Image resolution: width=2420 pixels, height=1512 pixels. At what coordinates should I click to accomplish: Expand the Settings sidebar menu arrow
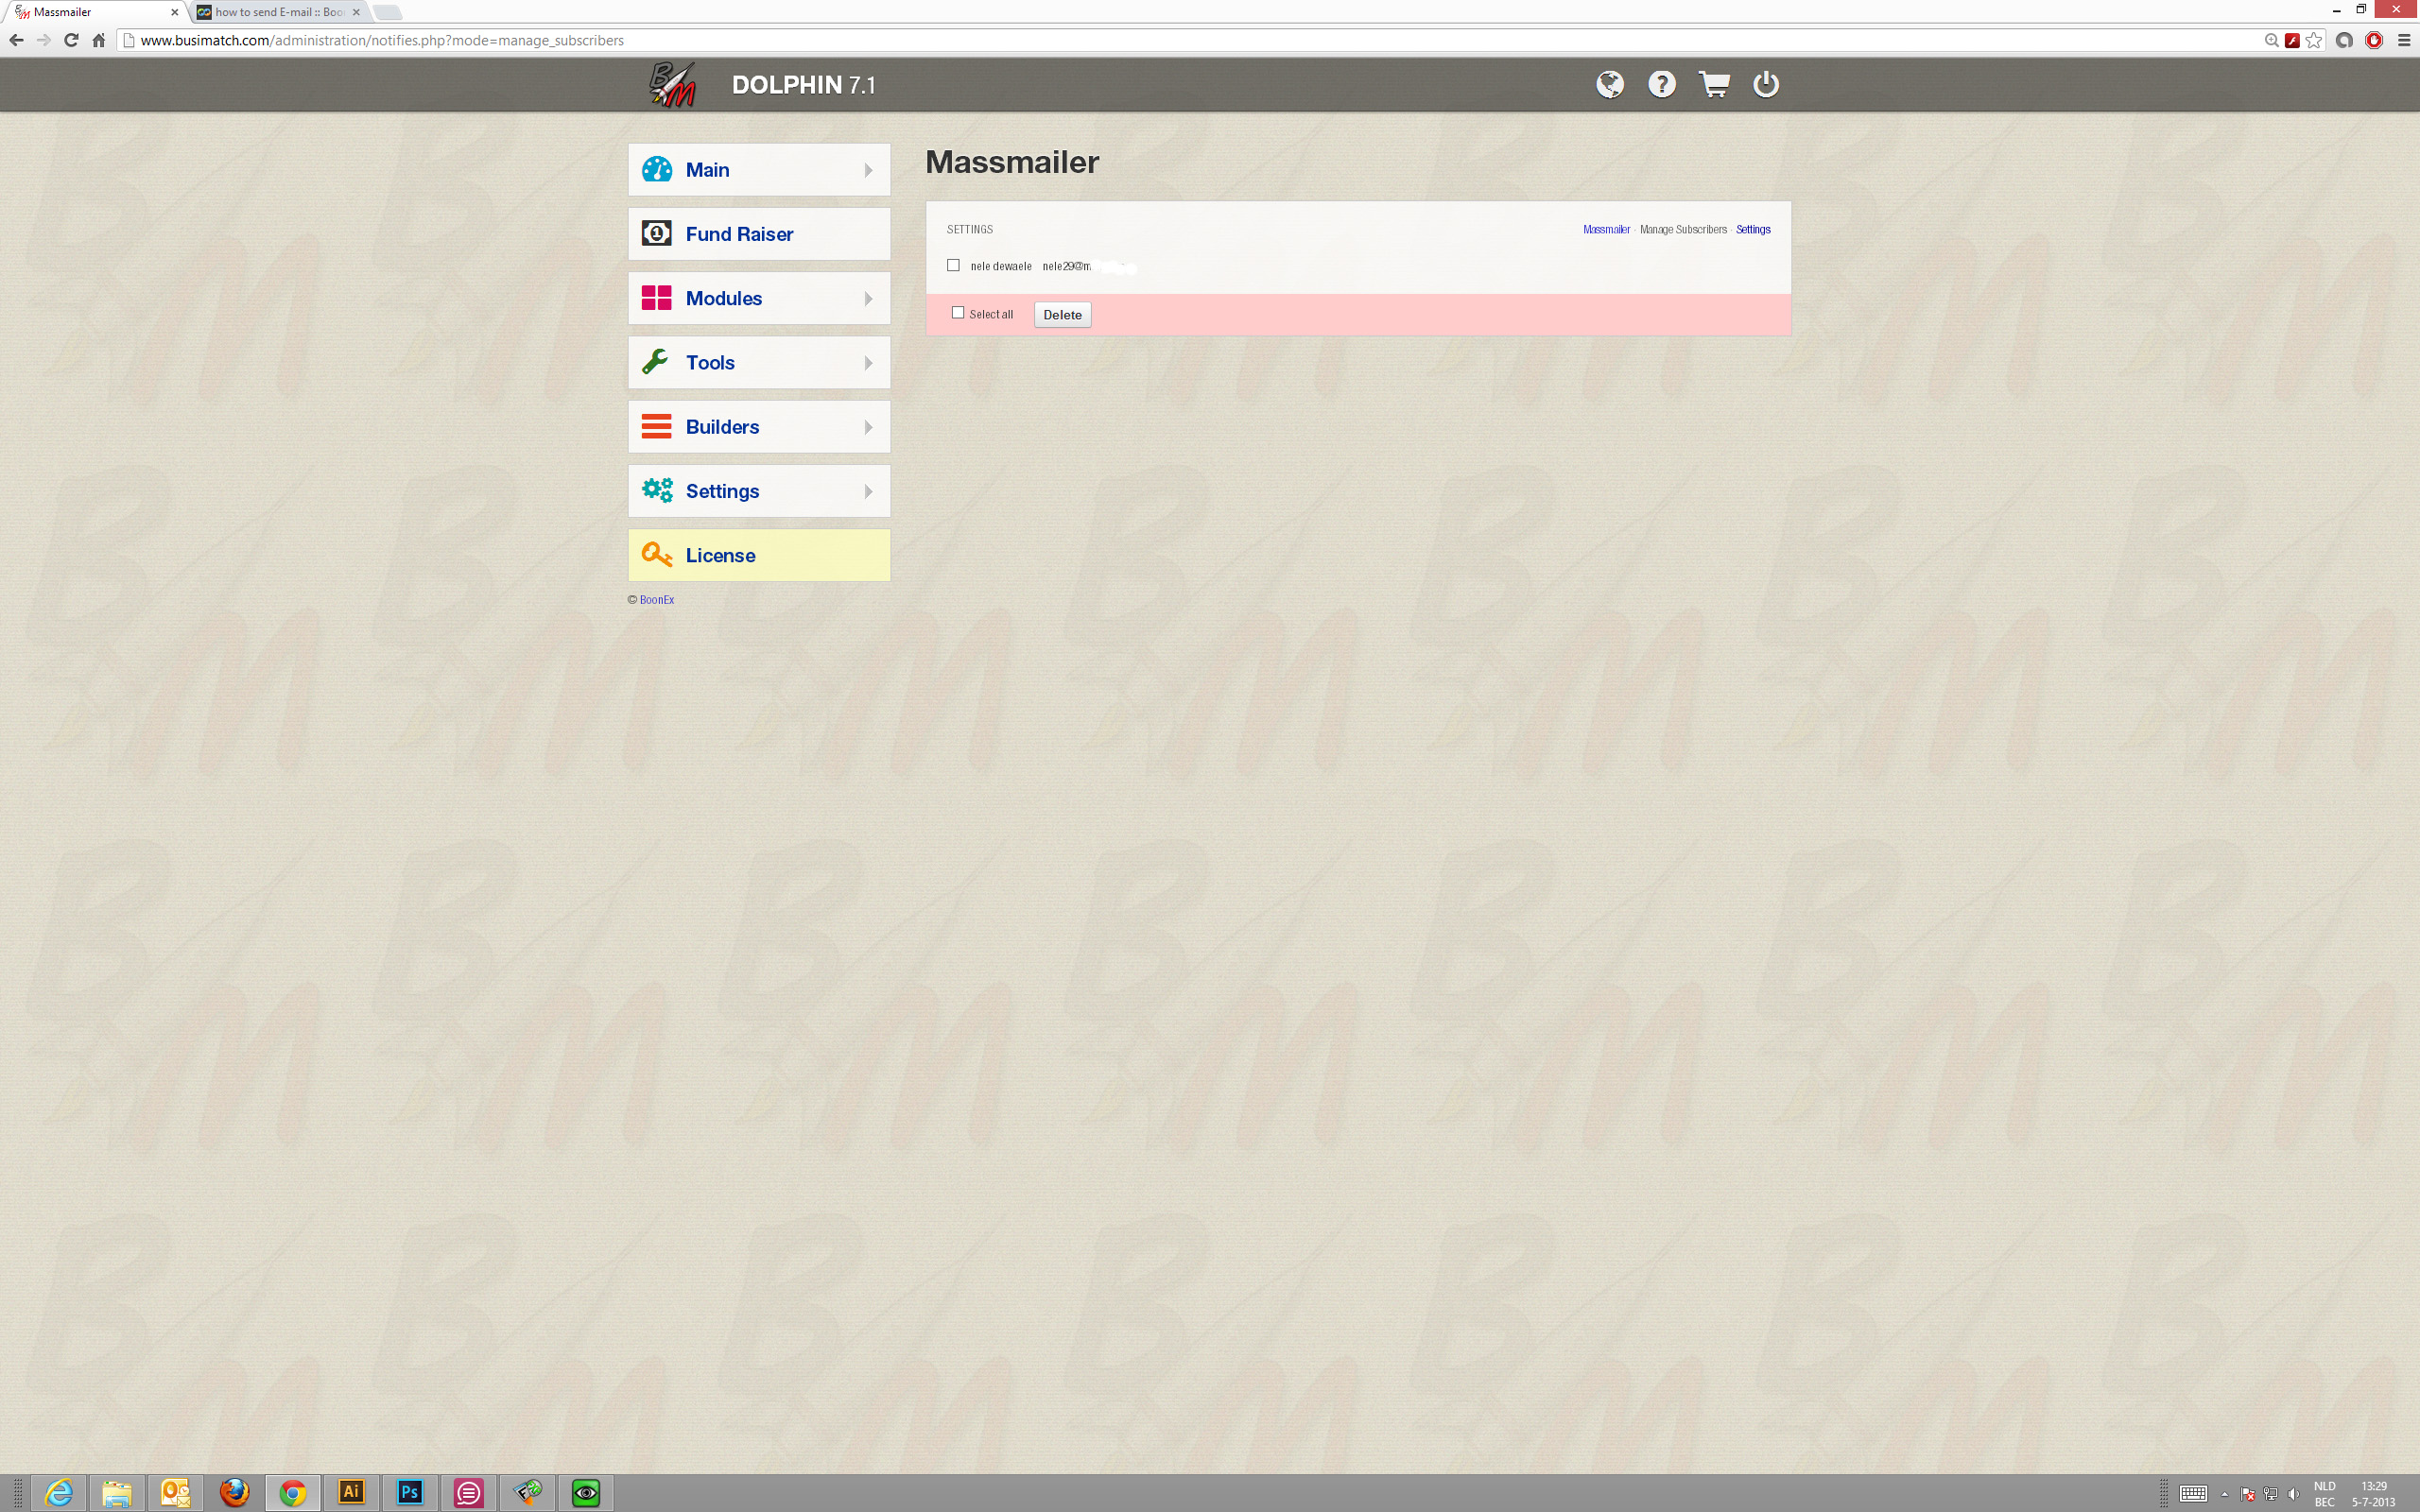pos(867,491)
